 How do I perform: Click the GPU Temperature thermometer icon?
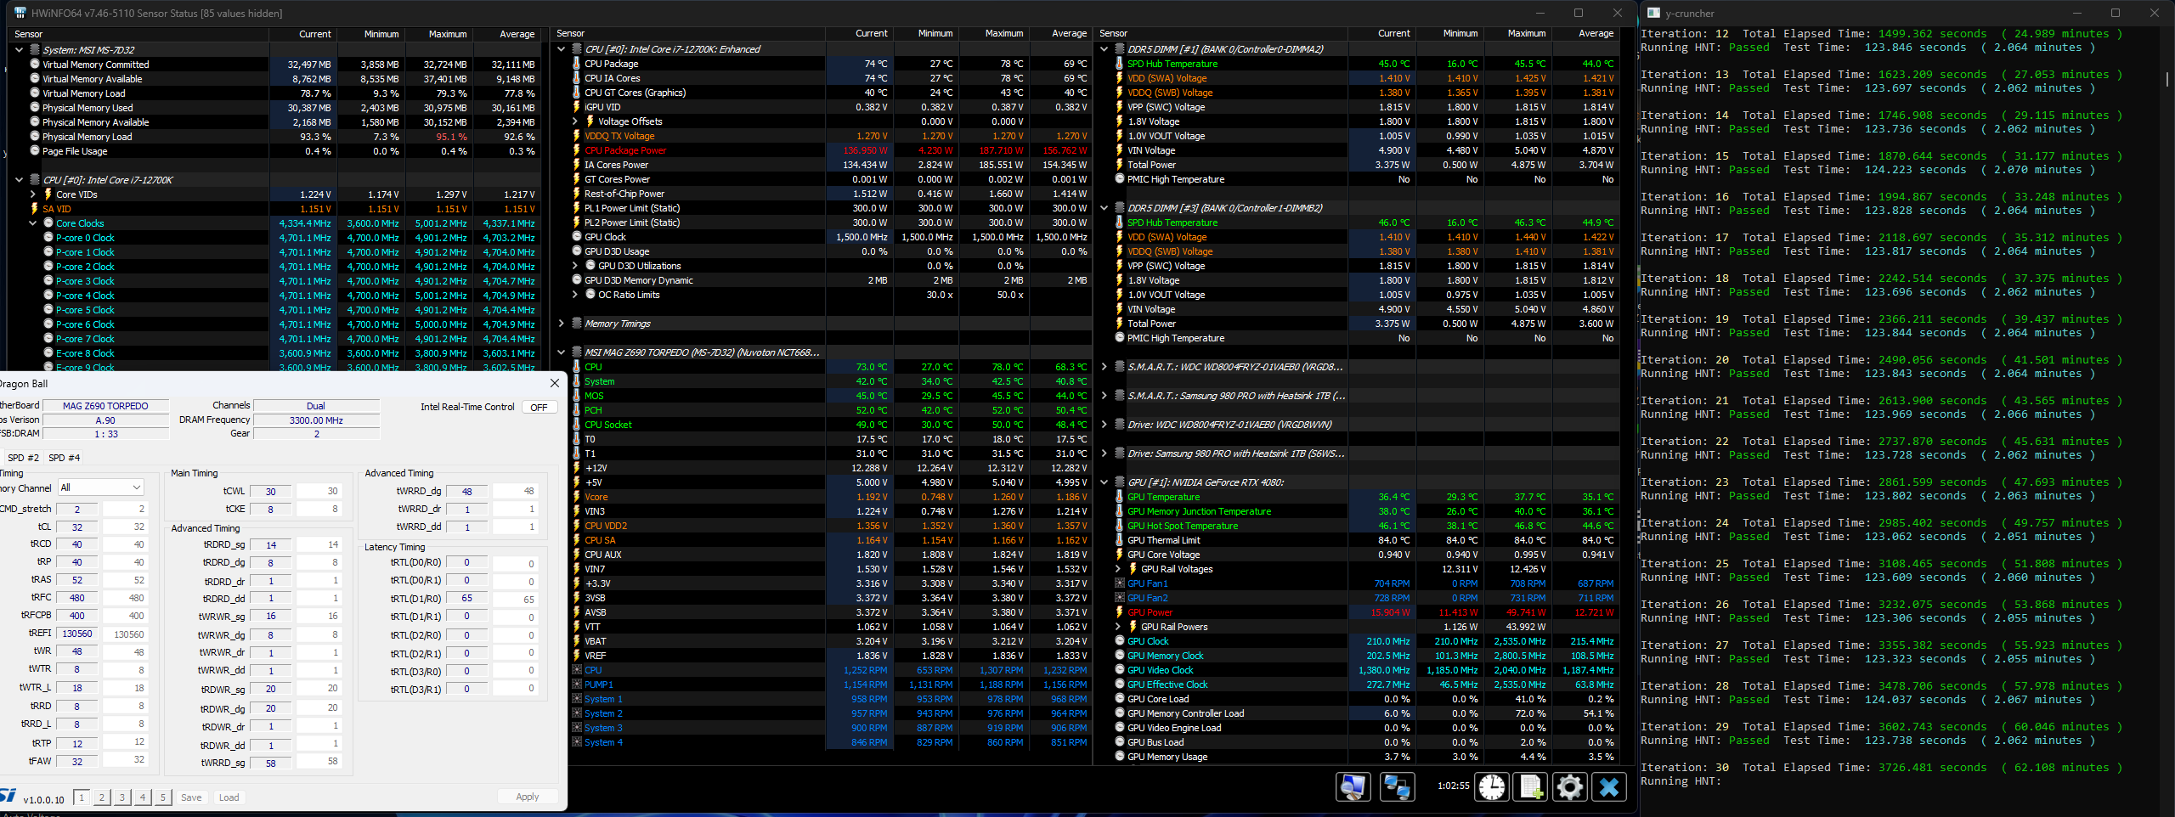point(1120,497)
